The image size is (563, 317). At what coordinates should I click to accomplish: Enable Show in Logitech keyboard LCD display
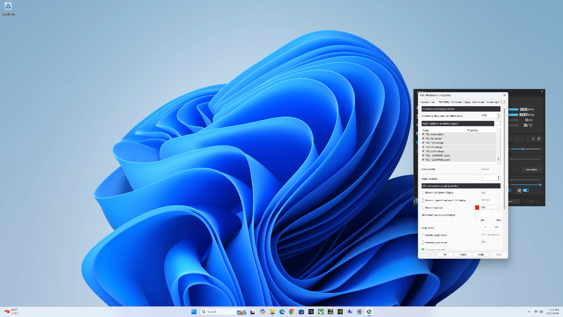(423, 200)
